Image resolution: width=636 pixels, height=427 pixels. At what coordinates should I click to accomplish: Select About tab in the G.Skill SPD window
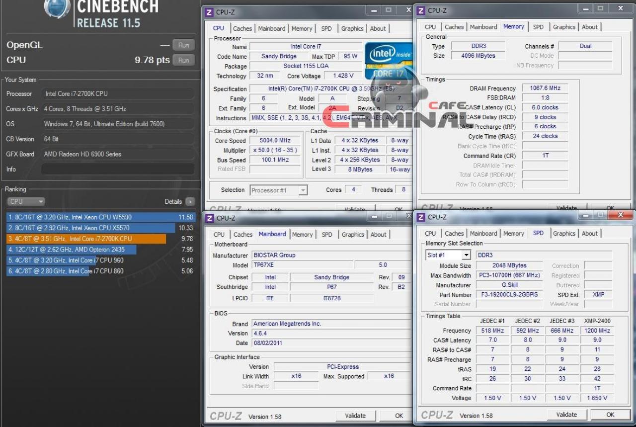(590, 234)
